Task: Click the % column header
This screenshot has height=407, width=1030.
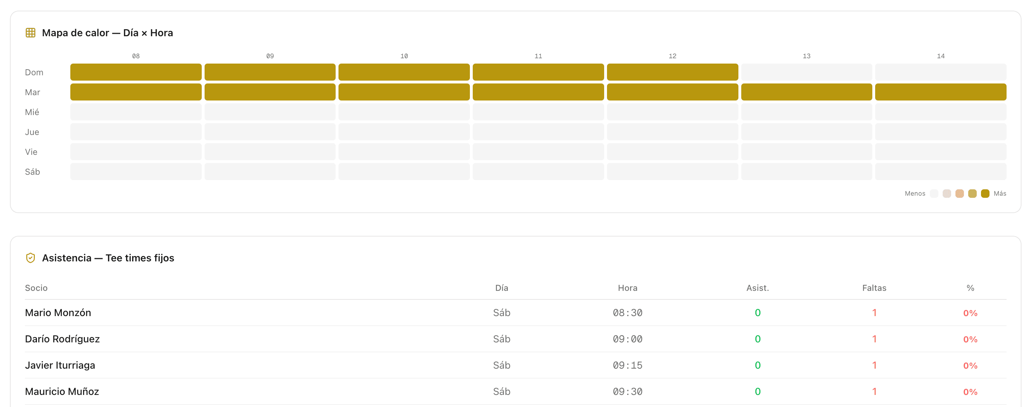Action: pos(970,288)
